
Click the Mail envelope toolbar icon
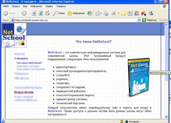98,13
